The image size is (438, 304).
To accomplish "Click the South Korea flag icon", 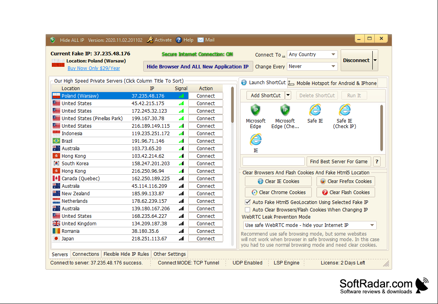I will (x=56, y=163).
